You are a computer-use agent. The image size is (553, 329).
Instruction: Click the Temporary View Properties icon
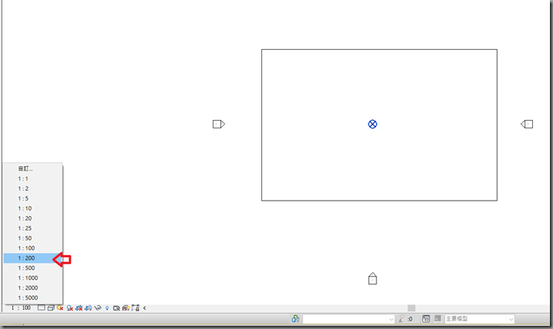click(x=117, y=308)
